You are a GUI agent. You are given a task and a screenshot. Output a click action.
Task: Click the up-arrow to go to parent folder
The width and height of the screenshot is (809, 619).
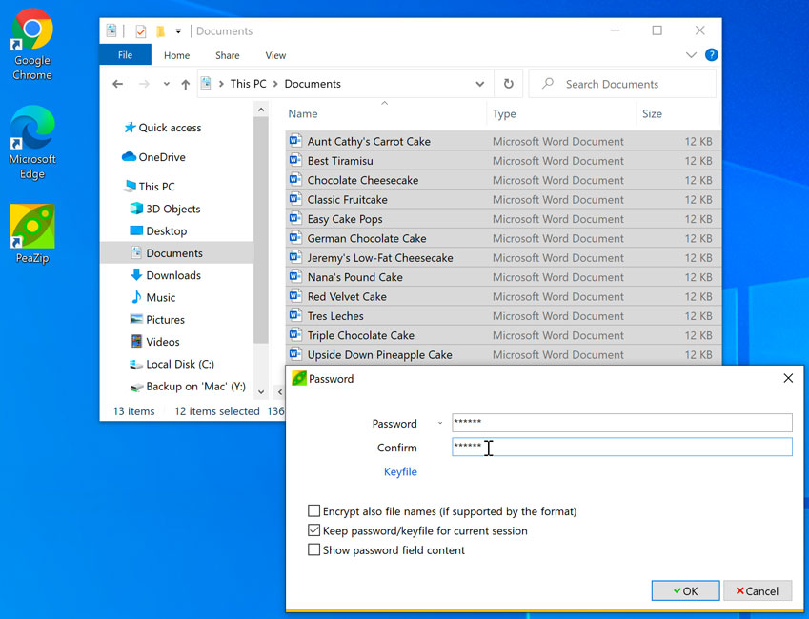[x=185, y=83]
